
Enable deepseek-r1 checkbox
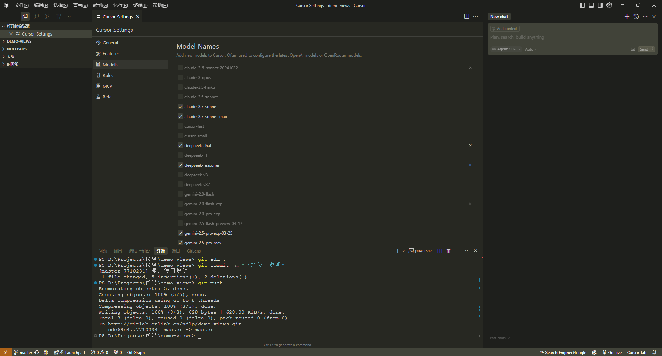click(x=180, y=155)
